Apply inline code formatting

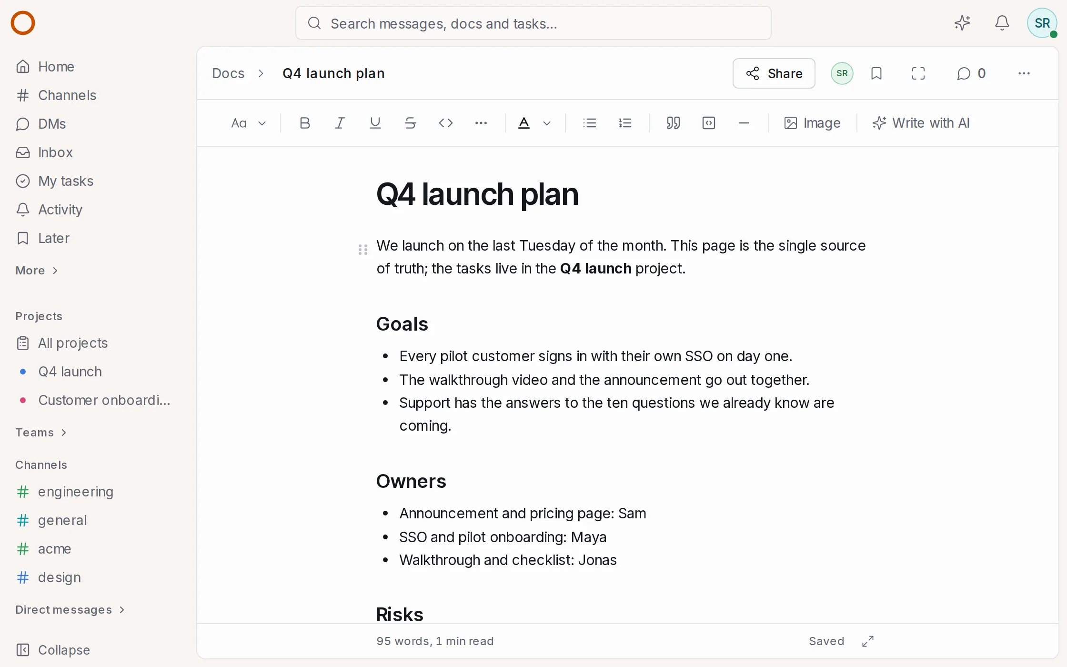pos(446,123)
